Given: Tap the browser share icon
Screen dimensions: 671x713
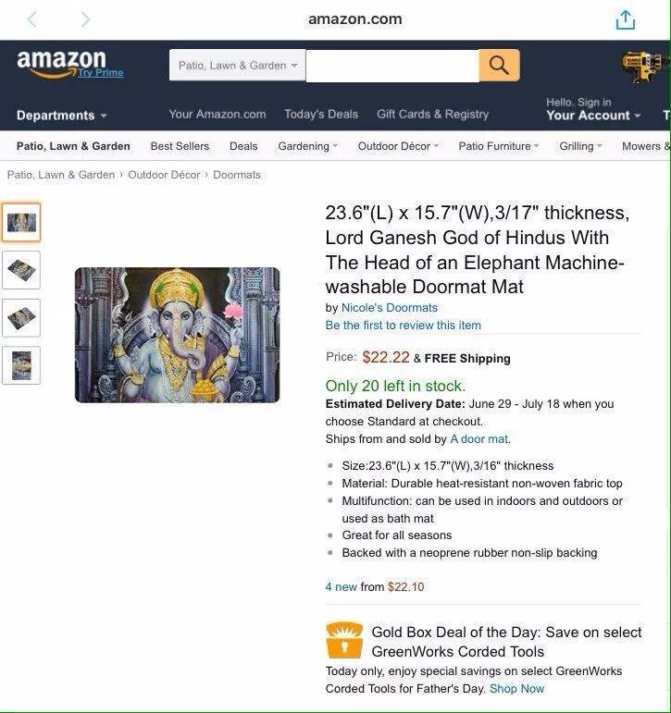Looking at the screenshot, I should [x=625, y=20].
